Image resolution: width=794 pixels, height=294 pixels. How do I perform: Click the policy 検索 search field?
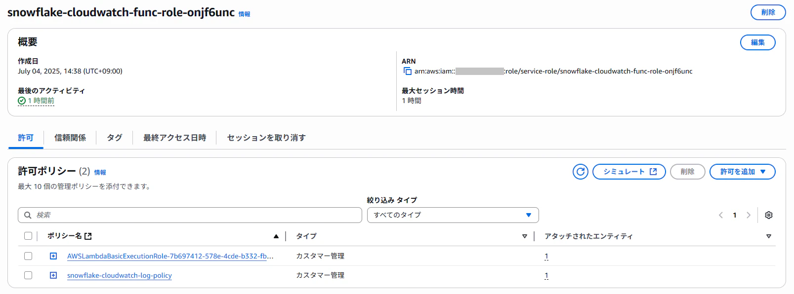tap(190, 215)
